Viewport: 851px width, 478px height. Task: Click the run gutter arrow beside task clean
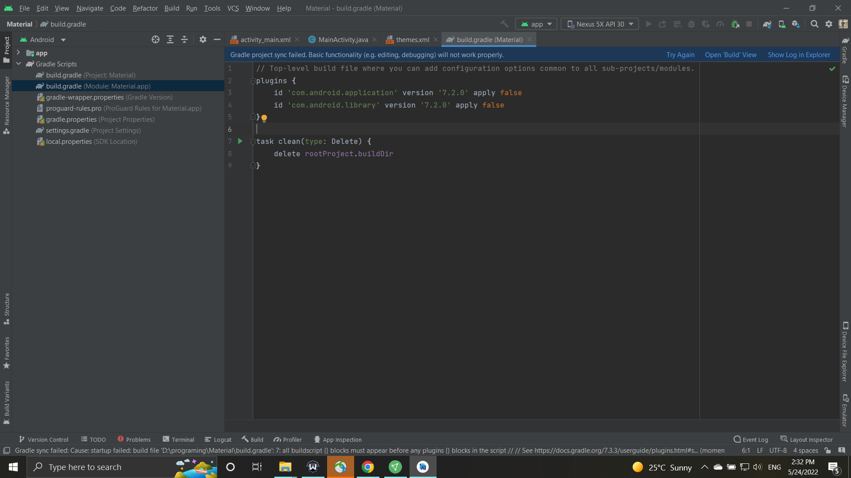point(240,141)
